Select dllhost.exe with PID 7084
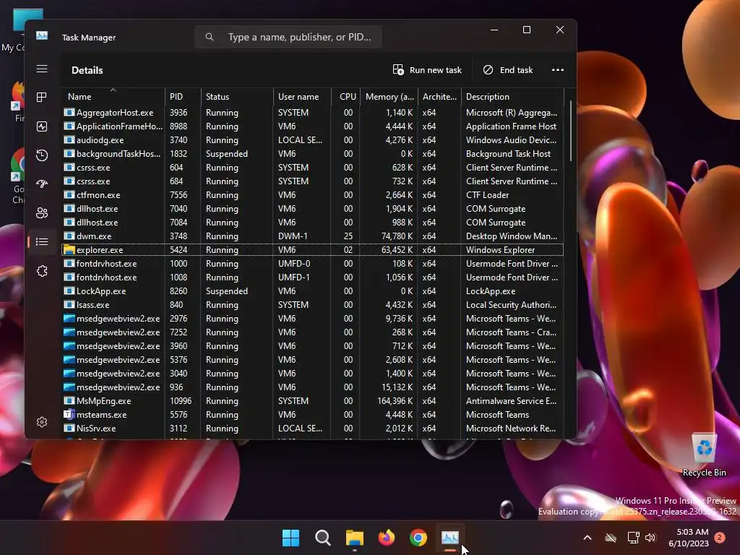740x555 pixels. click(312, 222)
